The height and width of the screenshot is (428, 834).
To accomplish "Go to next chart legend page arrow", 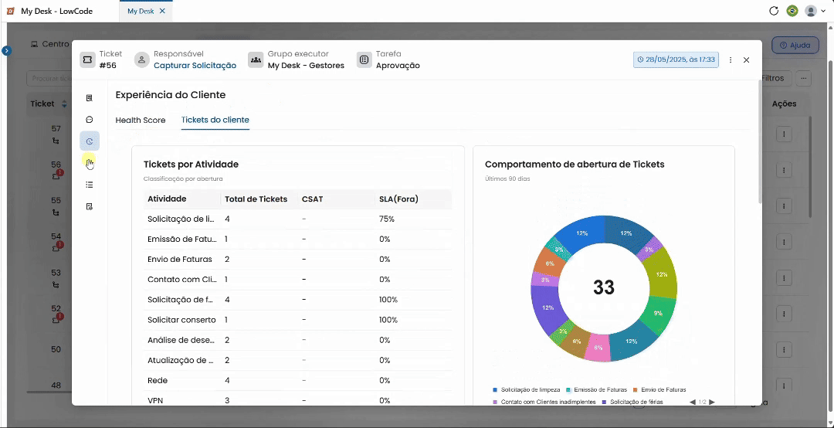I will [x=712, y=402].
